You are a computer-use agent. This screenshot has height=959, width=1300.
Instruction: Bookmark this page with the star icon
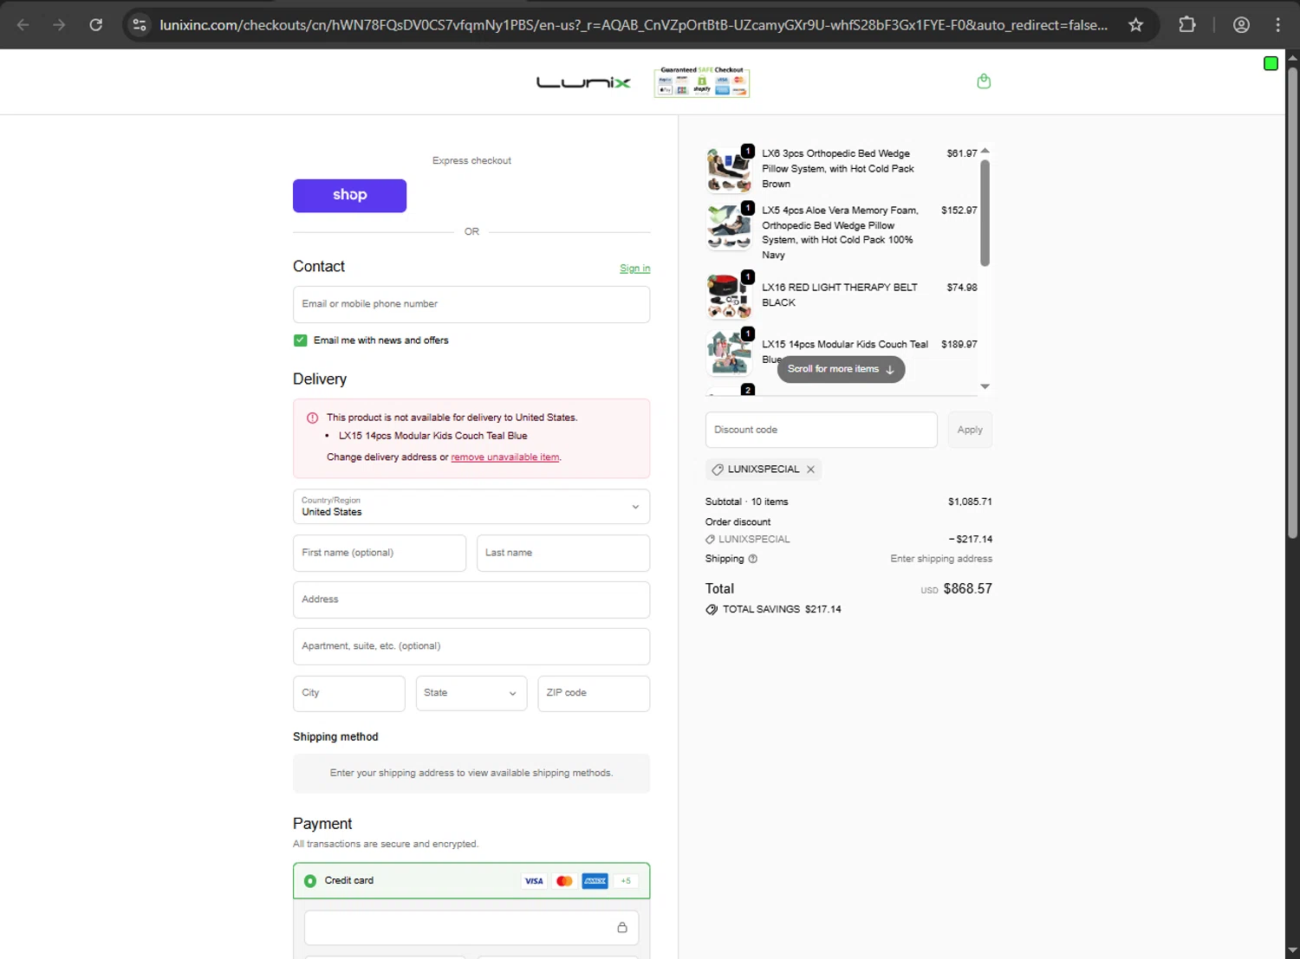coord(1135,25)
